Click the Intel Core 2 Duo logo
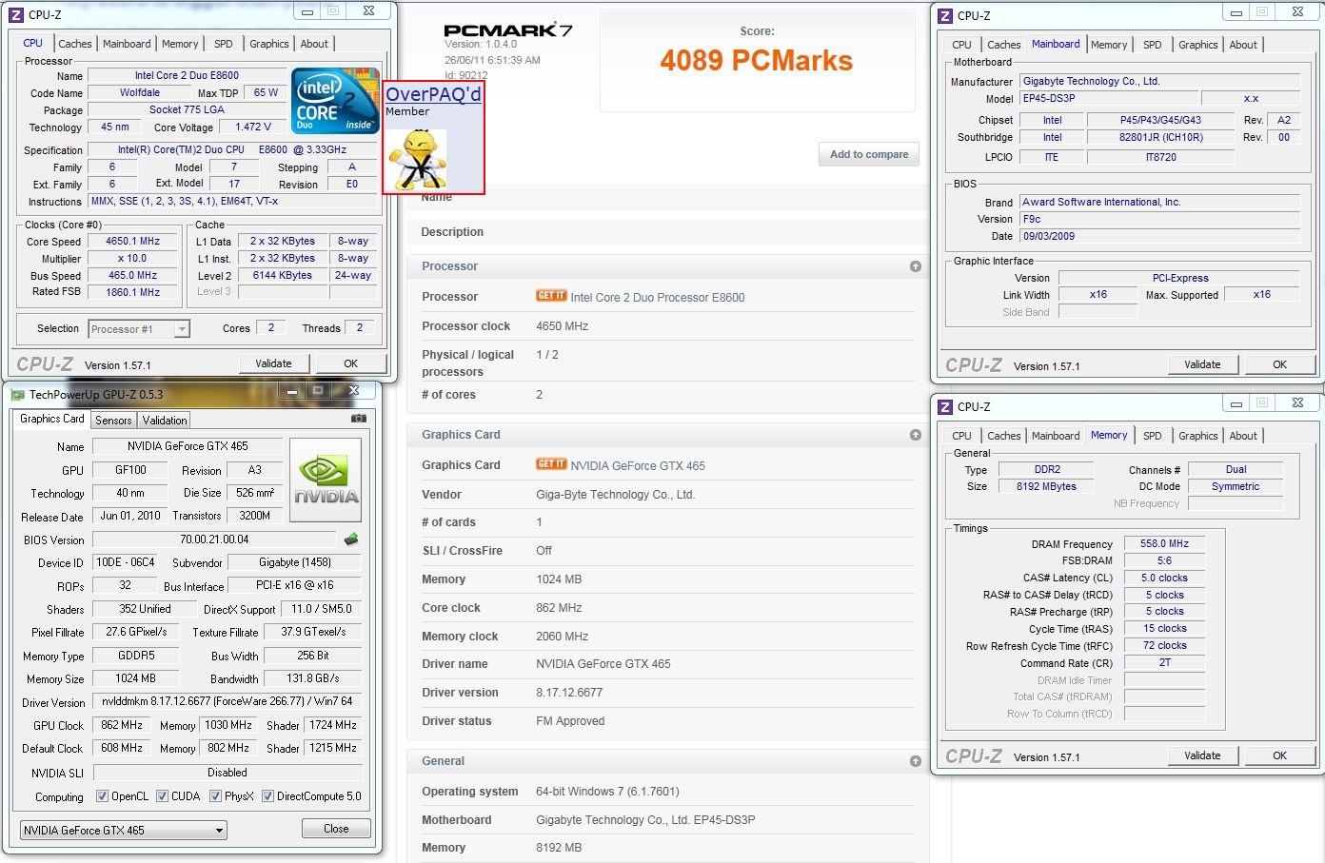 [x=334, y=101]
